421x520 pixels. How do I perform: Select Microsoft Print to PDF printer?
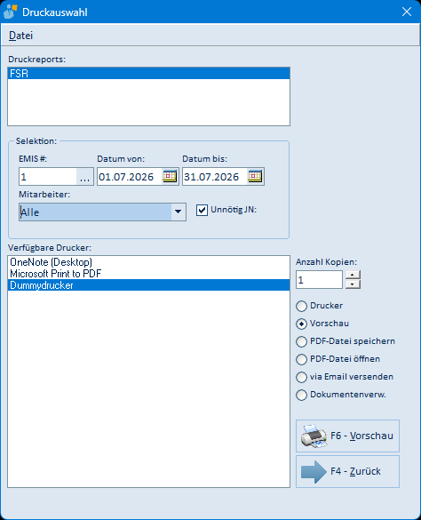click(x=149, y=274)
